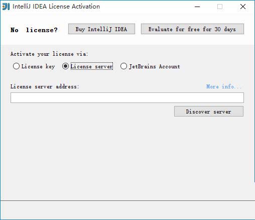Click the dotted-outline License server label

pyautogui.click(x=92, y=66)
